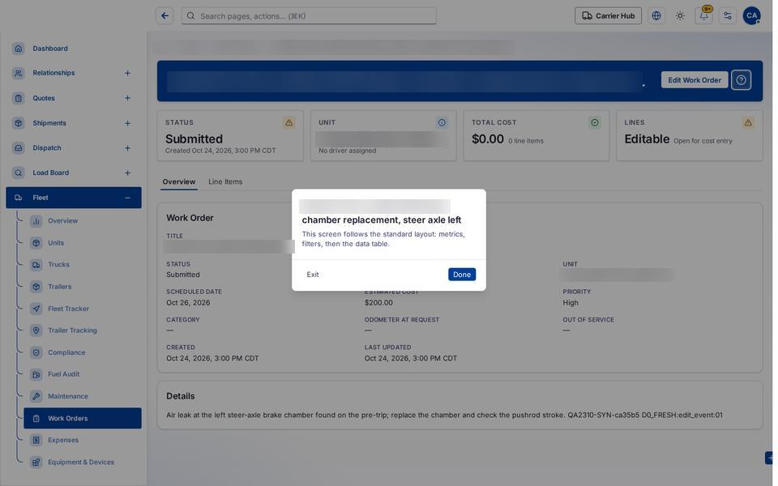
Task: Click the Unit card info icon
Action: (x=442, y=122)
